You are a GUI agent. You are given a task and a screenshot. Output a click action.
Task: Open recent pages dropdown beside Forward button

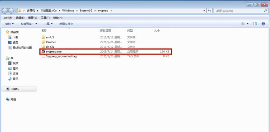coord(16,11)
